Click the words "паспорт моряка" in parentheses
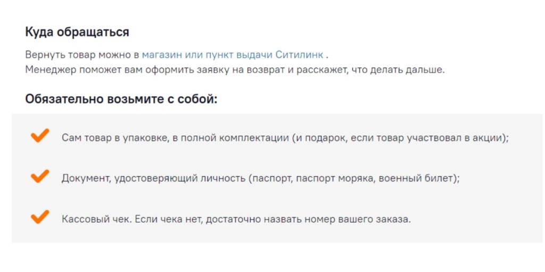This screenshot has width=545, height=272. (x=336, y=178)
